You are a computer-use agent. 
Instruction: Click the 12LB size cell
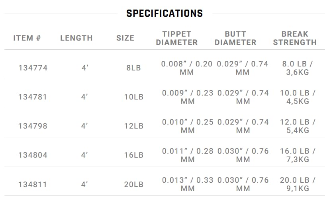134,126
